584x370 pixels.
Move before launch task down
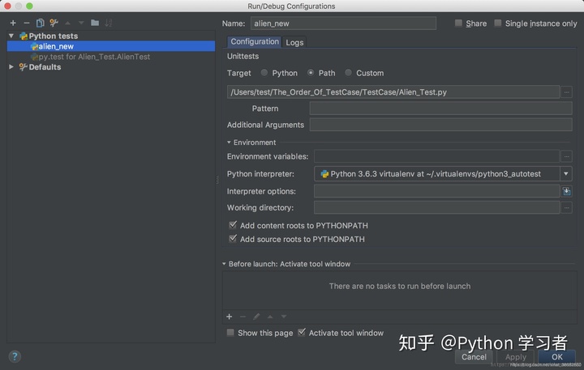284,317
